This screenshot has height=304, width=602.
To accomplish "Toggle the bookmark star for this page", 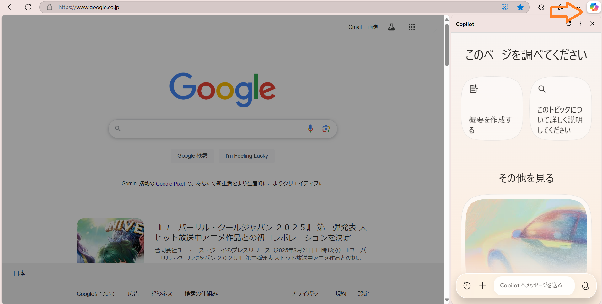I will [x=520, y=7].
